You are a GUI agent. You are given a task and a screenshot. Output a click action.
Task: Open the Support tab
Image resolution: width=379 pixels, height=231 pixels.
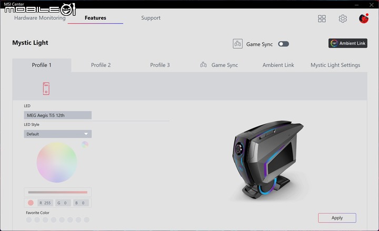[151, 18]
